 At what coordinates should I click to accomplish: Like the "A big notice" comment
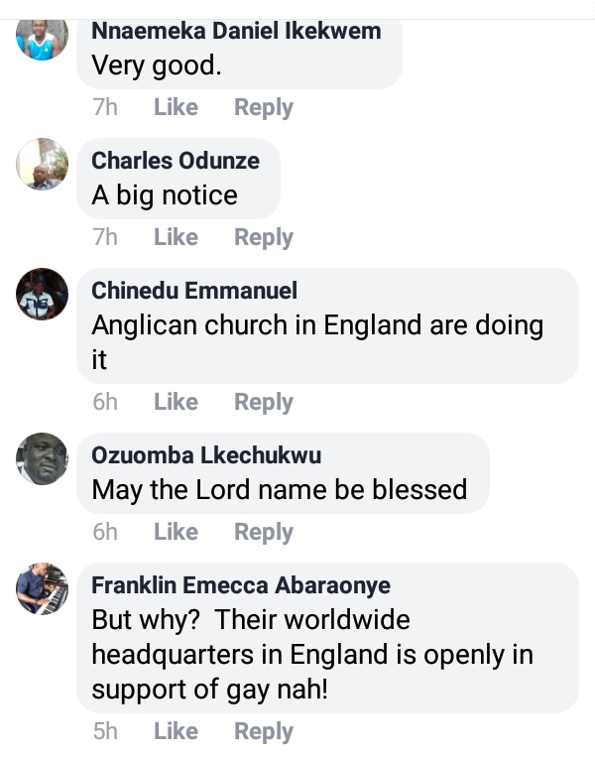click(176, 237)
